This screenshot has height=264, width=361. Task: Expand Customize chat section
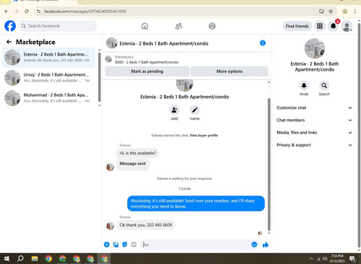314,107
